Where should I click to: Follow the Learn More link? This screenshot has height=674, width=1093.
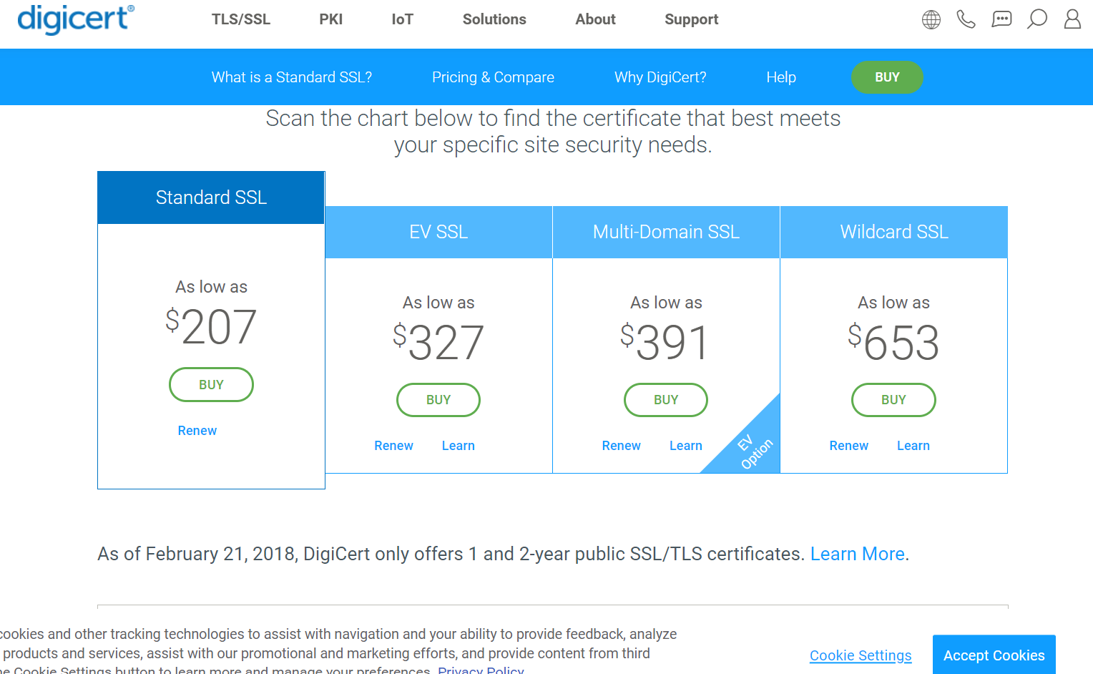pyautogui.click(x=858, y=554)
